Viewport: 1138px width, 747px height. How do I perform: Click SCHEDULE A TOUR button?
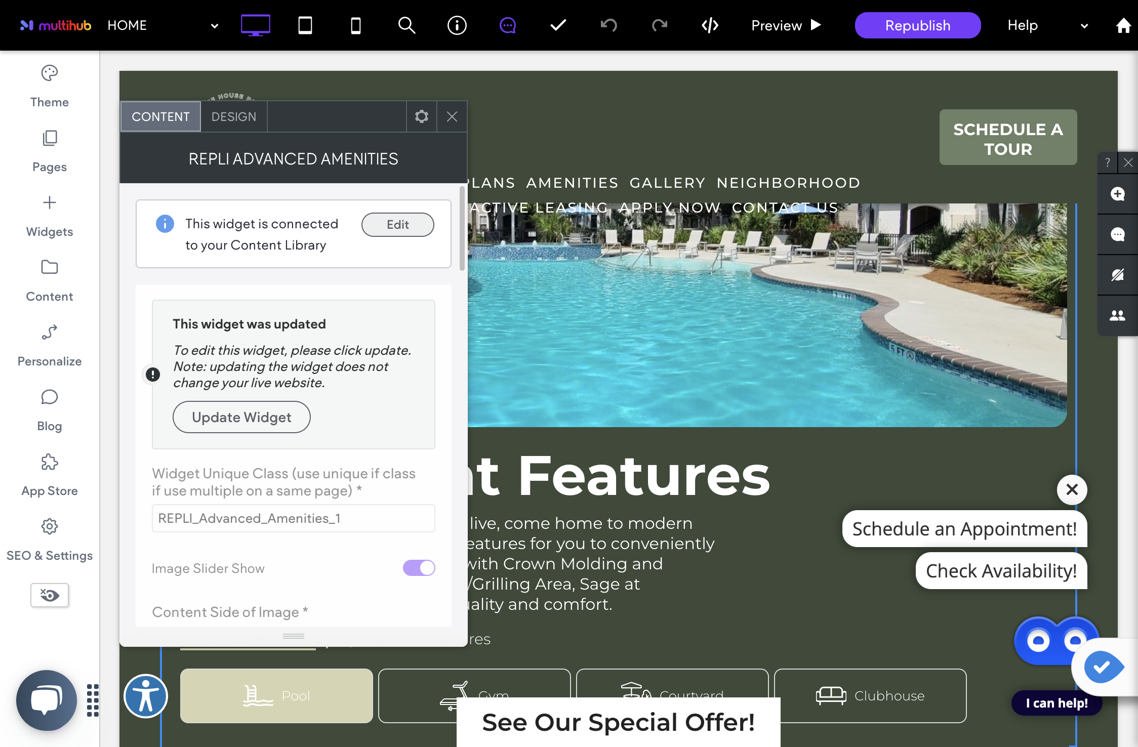[1008, 137]
